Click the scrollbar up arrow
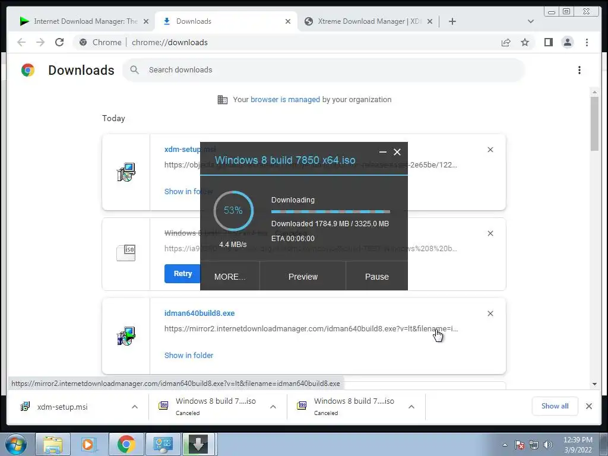 click(x=594, y=92)
